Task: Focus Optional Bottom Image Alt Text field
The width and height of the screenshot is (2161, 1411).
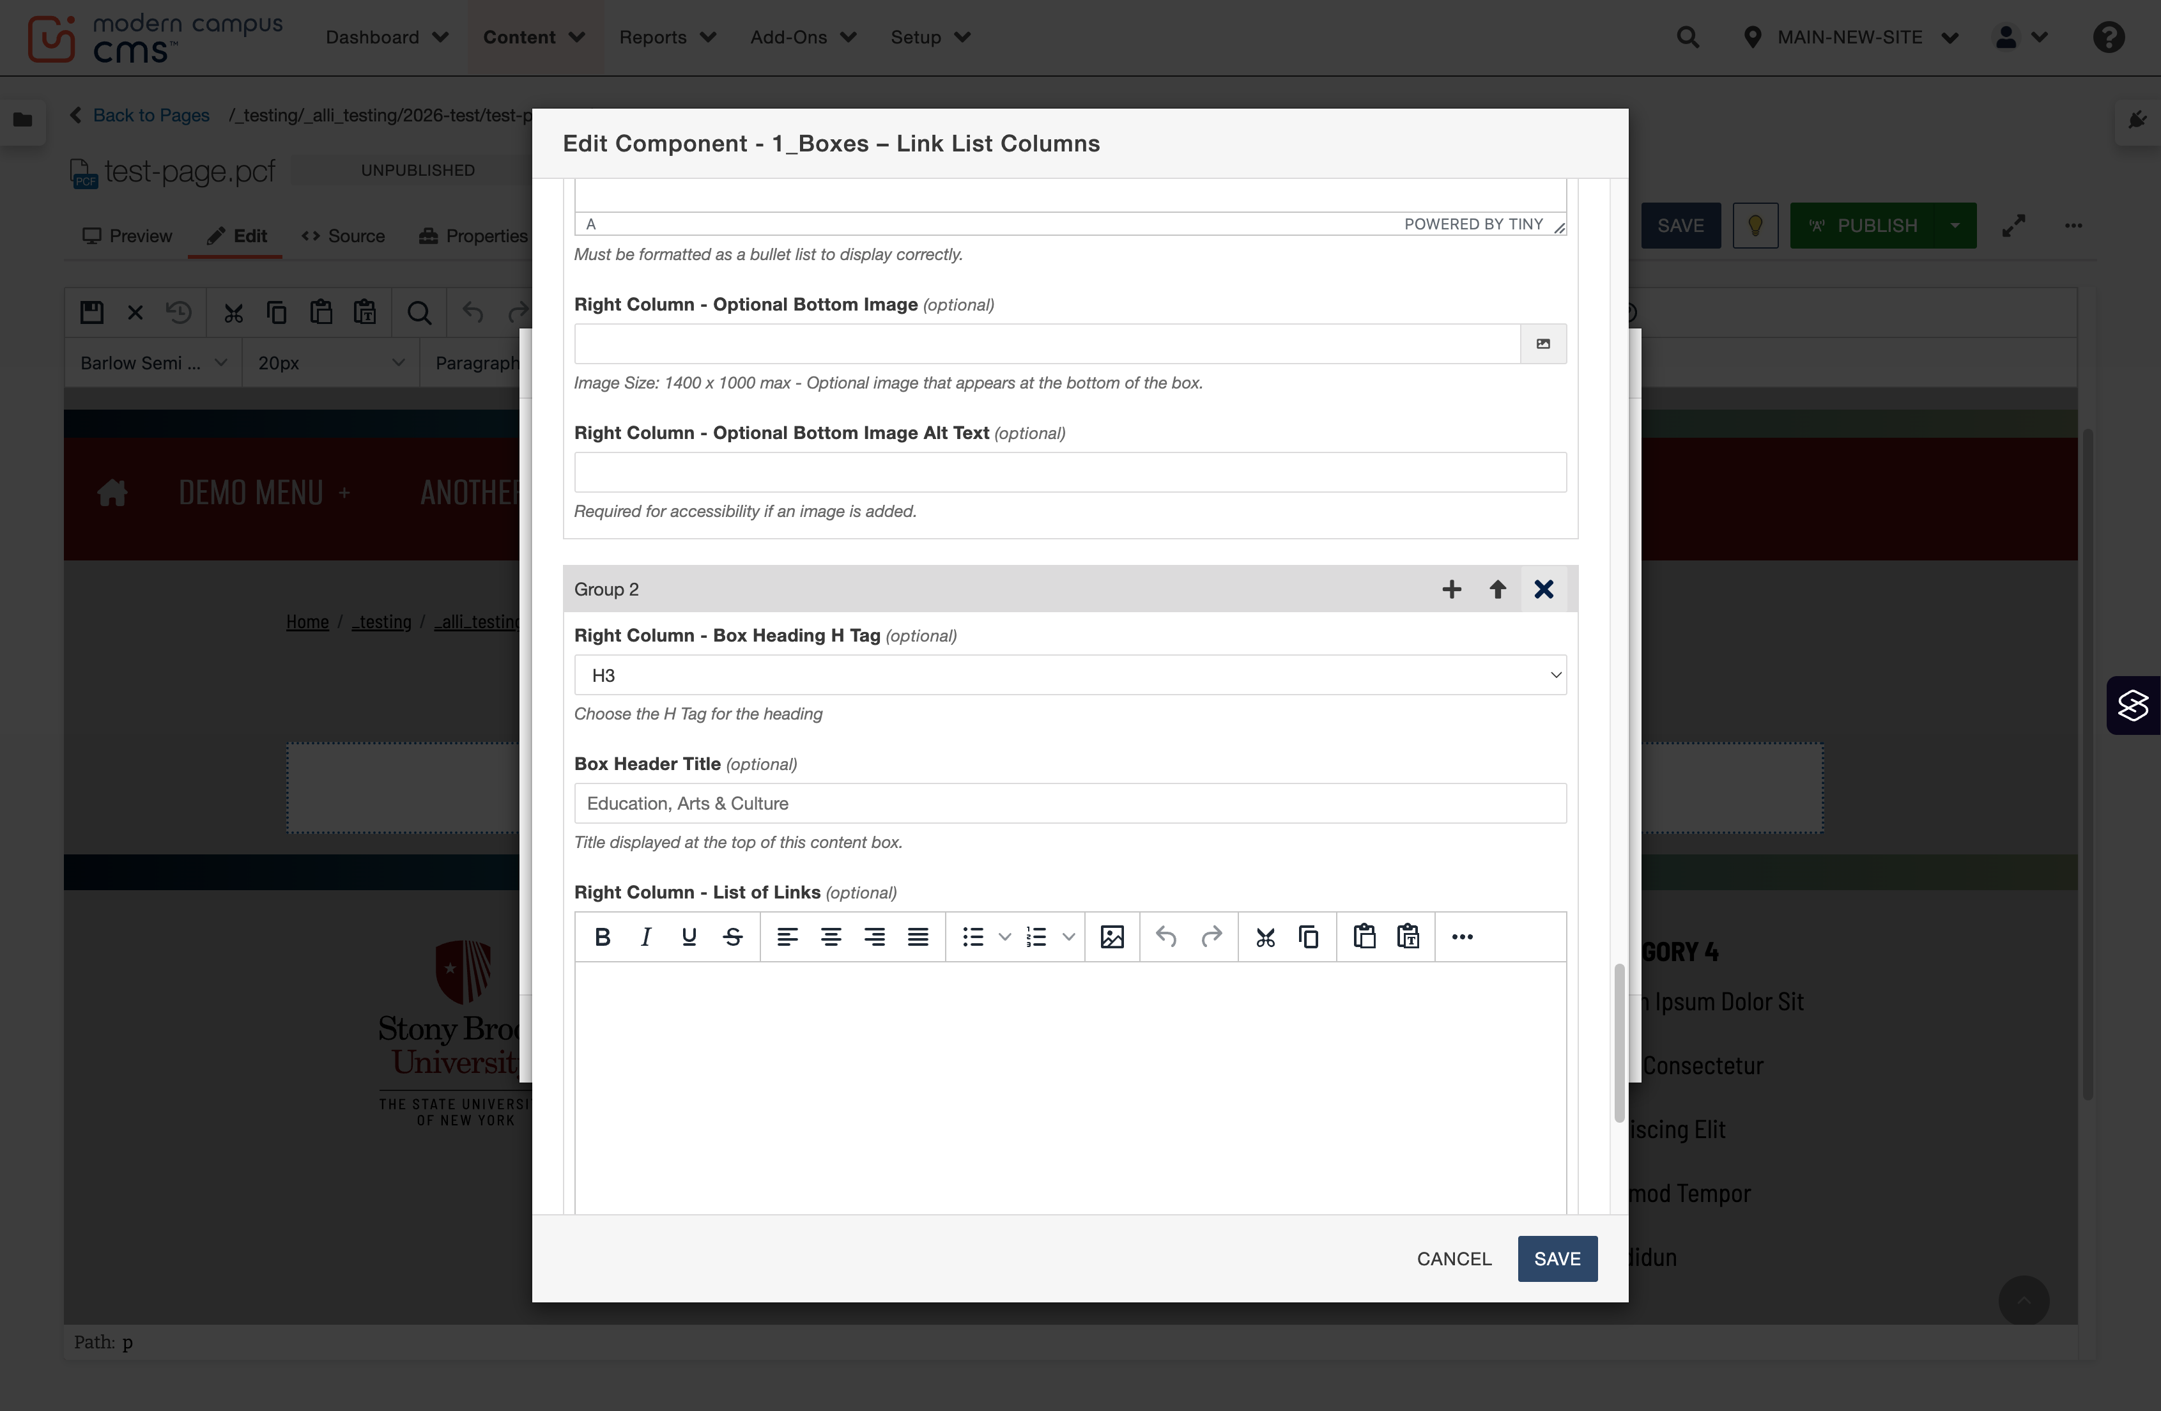Action: point(1070,472)
